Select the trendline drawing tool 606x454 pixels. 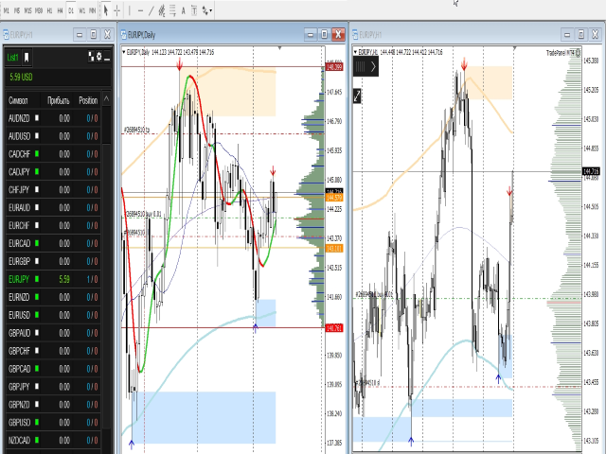pyautogui.click(x=151, y=10)
